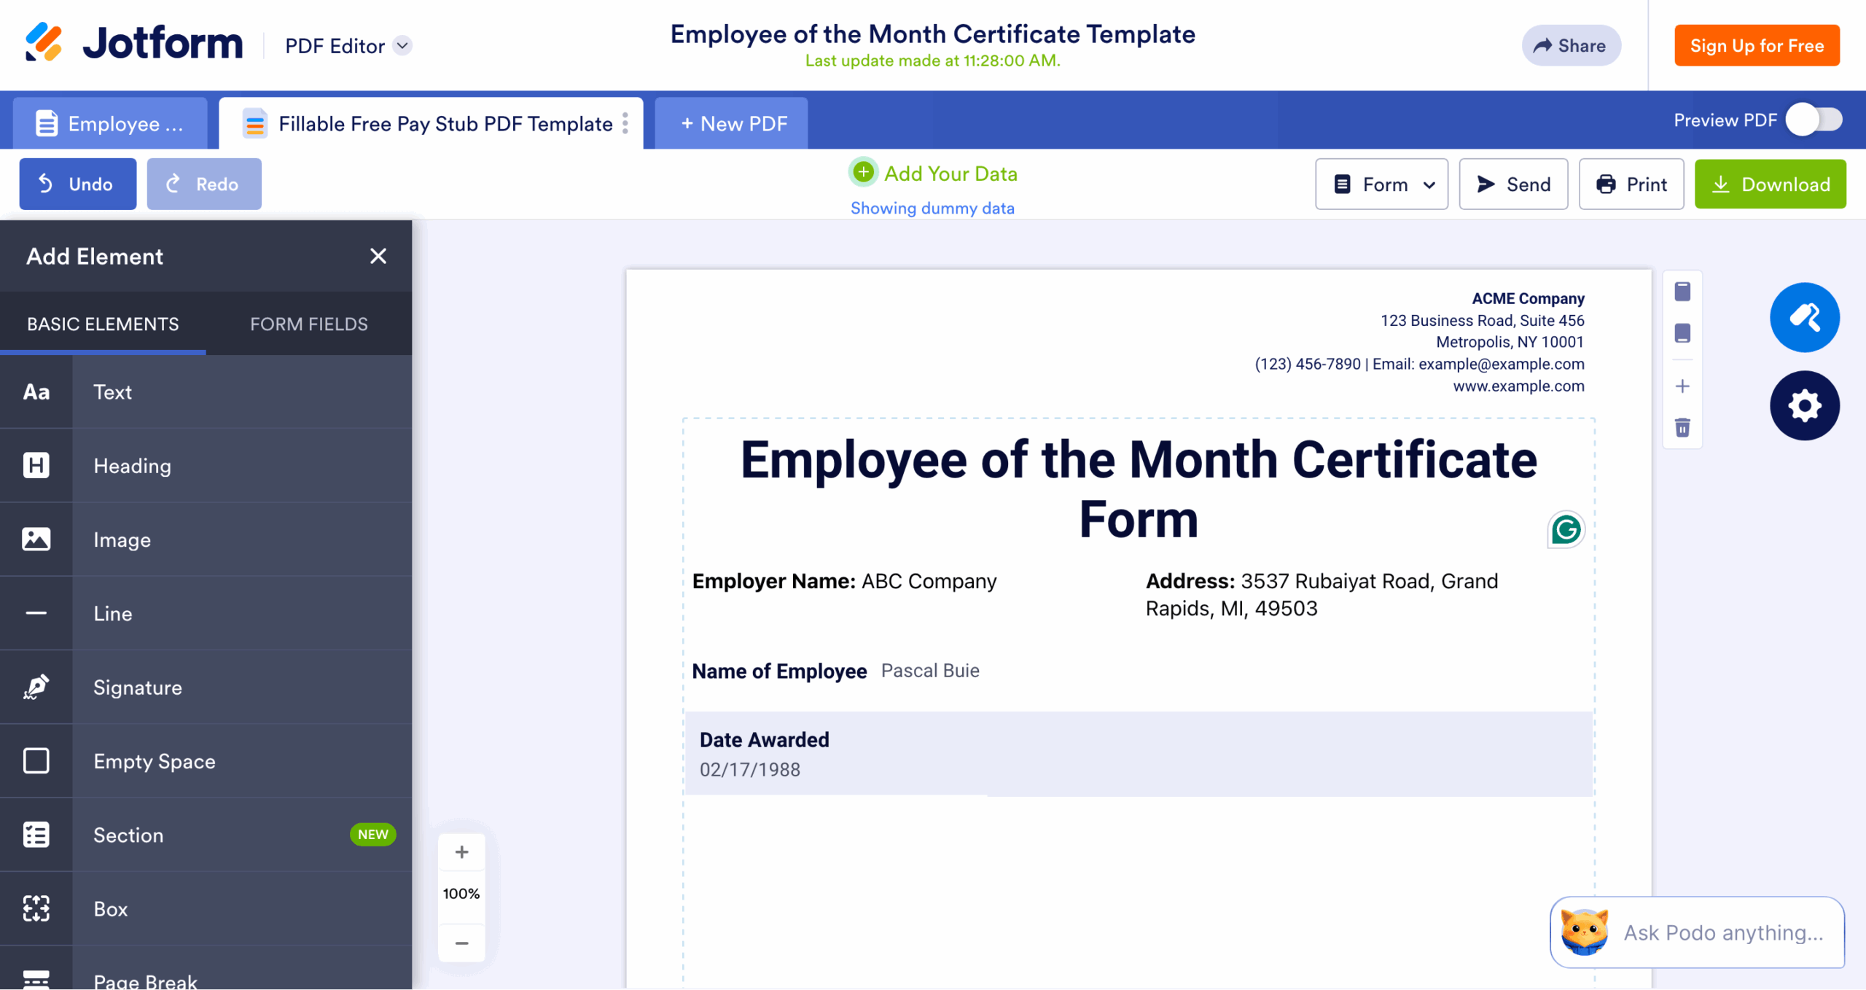1866x990 pixels.
Task: Add a new page with plus icon
Action: point(1682,386)
